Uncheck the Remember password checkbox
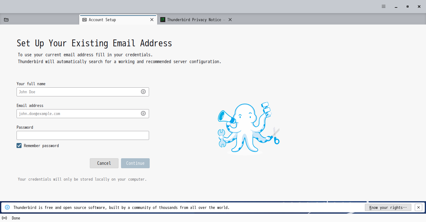The width and height of the screenshot is (426, 222). pyautogui.click(x=19, y=146)
